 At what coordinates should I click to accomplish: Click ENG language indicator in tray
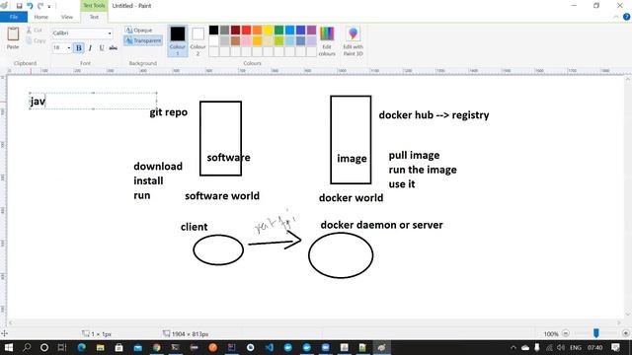[576, 347]
